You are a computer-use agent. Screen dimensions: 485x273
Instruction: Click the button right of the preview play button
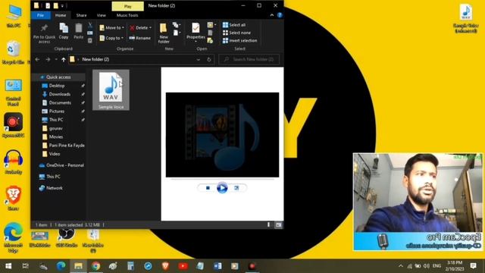236,188
